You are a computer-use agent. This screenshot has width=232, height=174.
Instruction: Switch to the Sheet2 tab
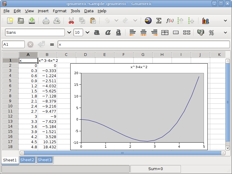pos(27,160)
